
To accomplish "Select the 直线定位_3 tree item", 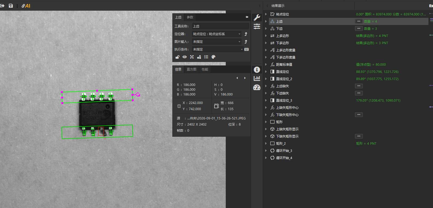I will pyautogui.click(x=284, y=100).
